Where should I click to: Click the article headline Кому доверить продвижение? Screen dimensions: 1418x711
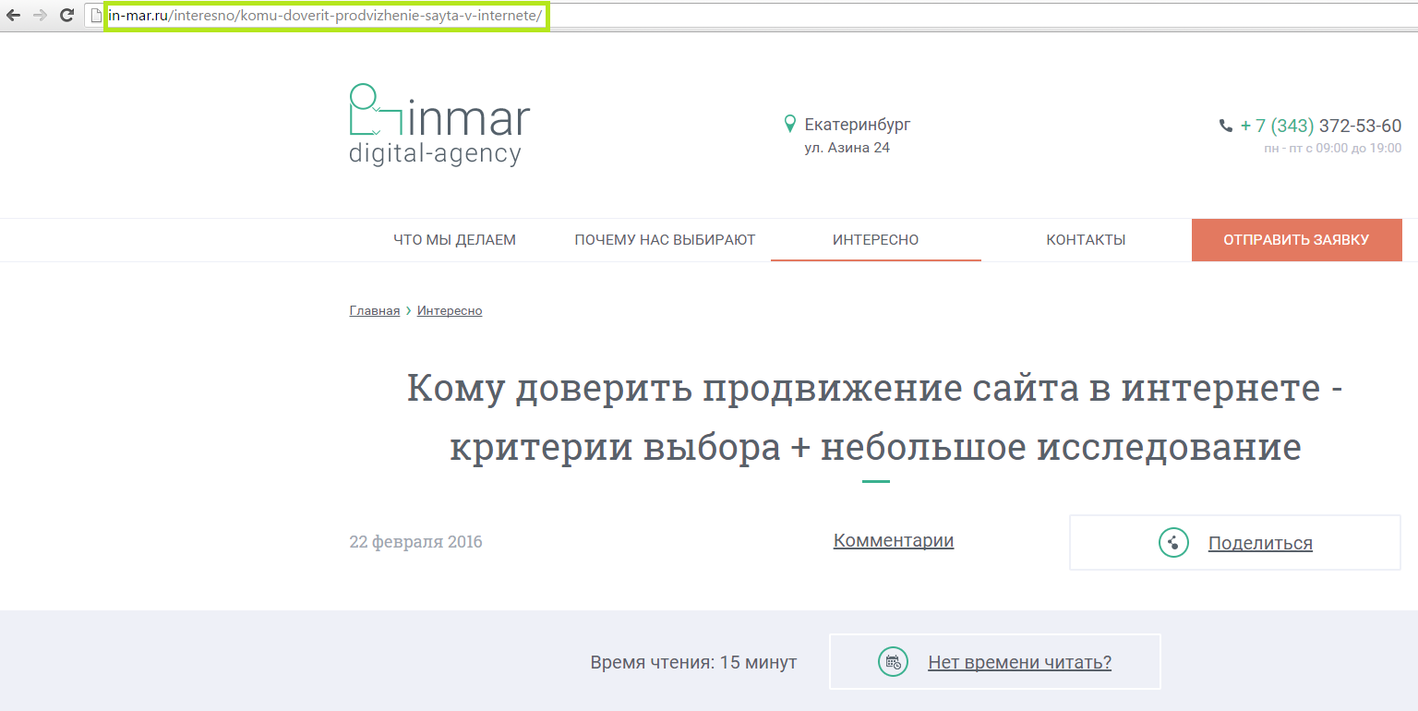875,418
